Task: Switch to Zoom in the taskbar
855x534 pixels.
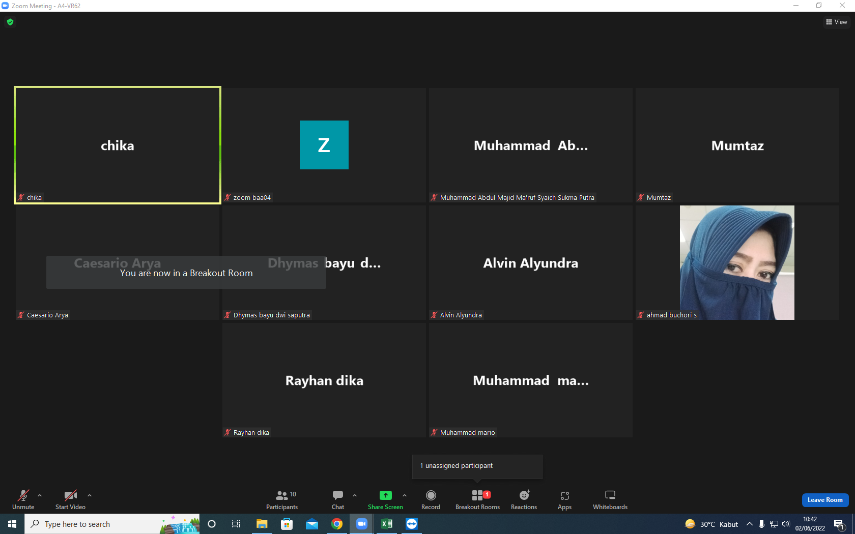Action: (x=361, y=524)
